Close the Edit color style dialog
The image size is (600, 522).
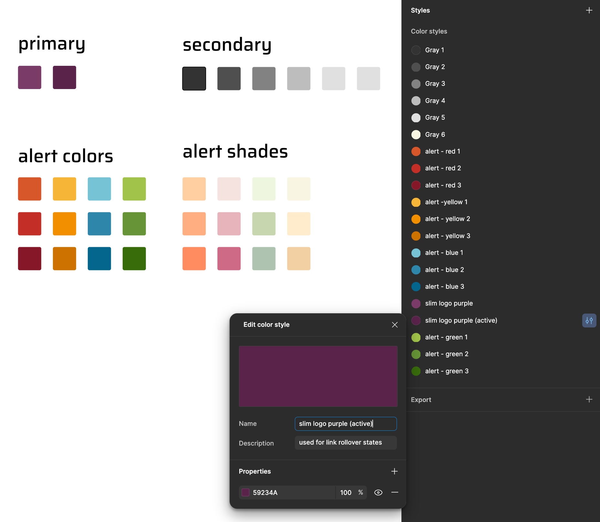click(x=395, y=325)
